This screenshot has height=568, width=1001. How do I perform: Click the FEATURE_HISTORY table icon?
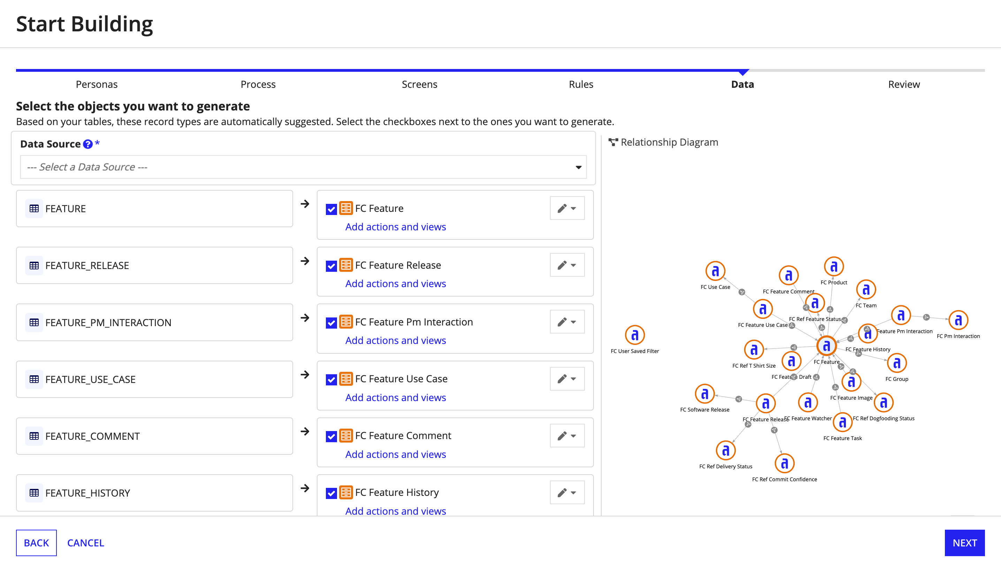[x=34, y=493]
